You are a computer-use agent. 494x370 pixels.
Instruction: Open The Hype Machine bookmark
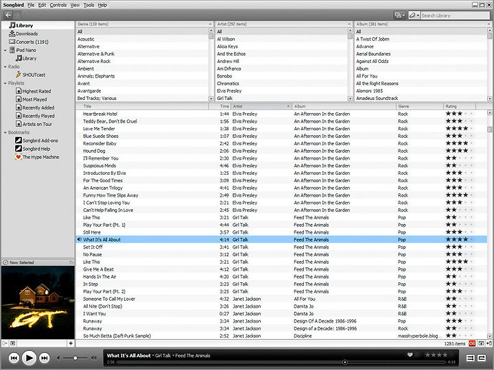(x=38, y=157)
